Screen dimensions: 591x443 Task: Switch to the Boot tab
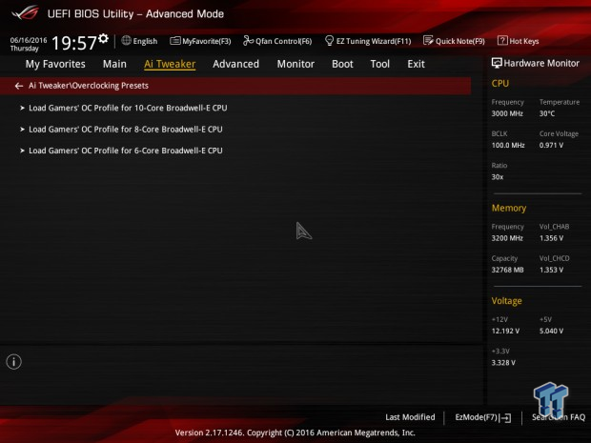tap(342, 64)
